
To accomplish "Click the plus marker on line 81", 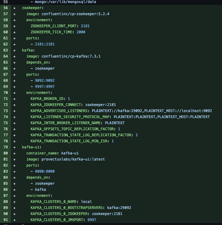I will coord(14,159).
